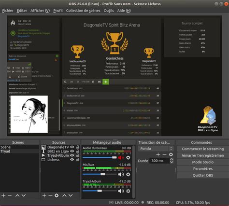Click green button in preview pagination bar

pyautogui.click(x=106, y=82)
